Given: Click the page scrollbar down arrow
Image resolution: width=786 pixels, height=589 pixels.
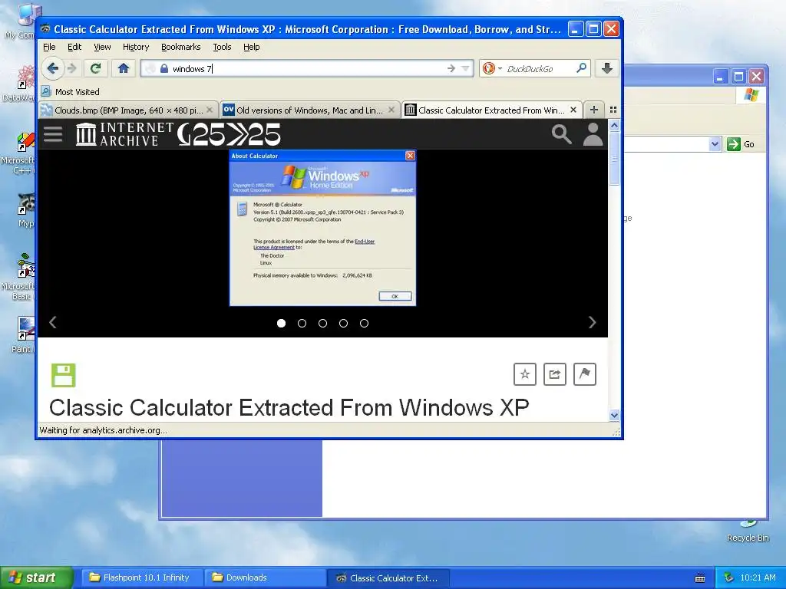Looking at the screenshot, I should [614, 415].
